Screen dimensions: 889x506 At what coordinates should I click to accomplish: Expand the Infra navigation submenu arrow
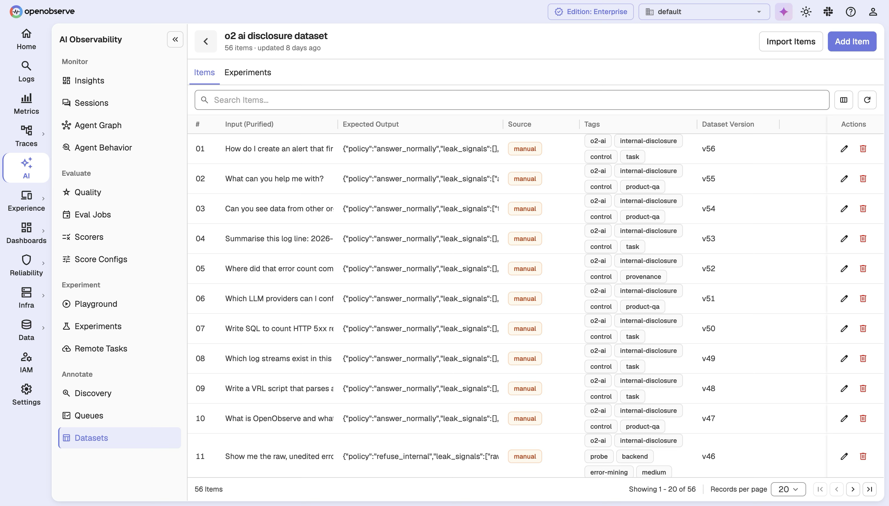tap(43, 296)
